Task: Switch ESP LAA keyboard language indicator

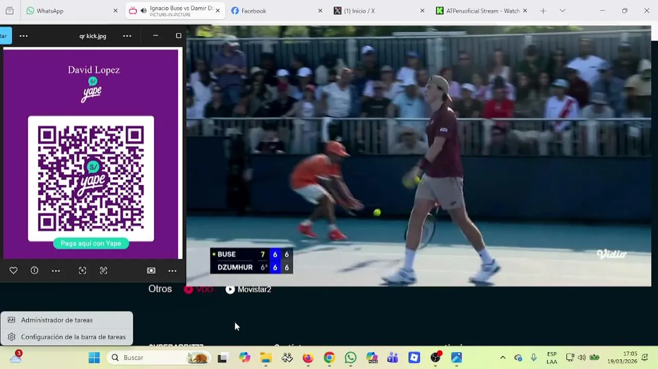Action: pyautogui.click(x=552, y=358)
